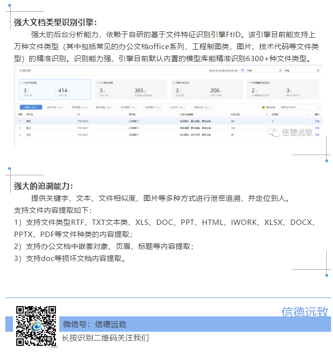Select the 外发文档类型 statistics card
The width and height of the screenshot is (333, 352).
54,90
